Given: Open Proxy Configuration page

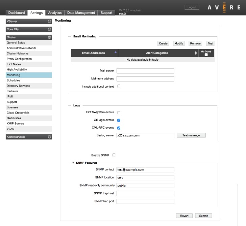Looking at the screenshot, I should click(29, 59).
